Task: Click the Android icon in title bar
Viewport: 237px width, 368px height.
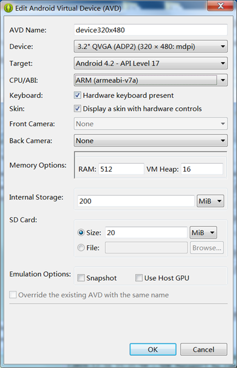Action: coord(8,8)
